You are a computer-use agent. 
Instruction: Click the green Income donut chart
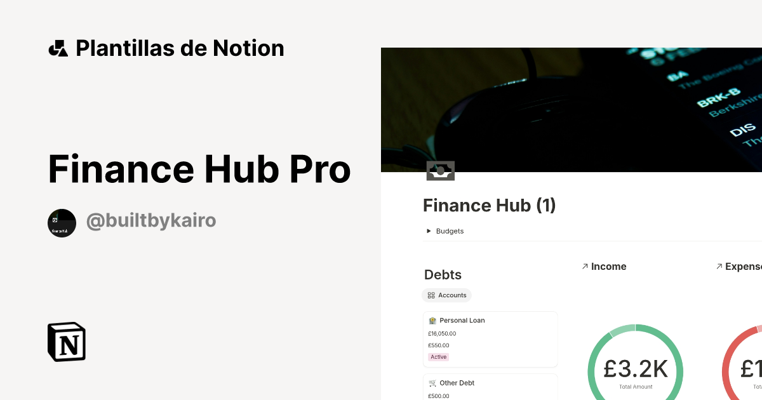[x=635, y=368]
